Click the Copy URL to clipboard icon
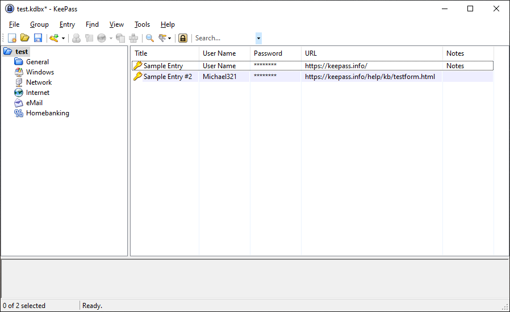This screenshot has height=312, width=510. coord(120,38)
